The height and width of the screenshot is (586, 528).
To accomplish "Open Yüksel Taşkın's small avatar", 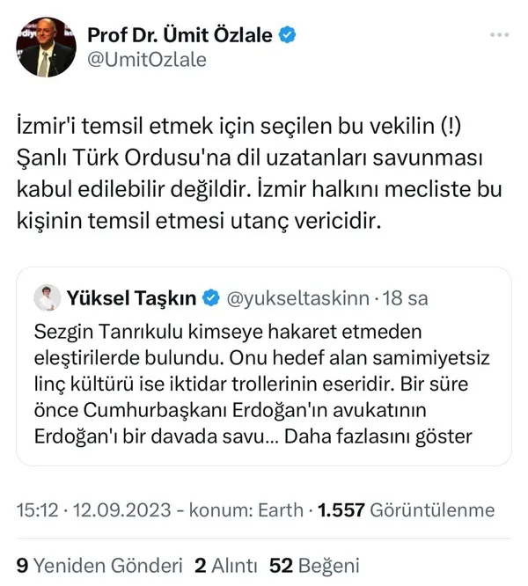I will click(x=44, y=298).
